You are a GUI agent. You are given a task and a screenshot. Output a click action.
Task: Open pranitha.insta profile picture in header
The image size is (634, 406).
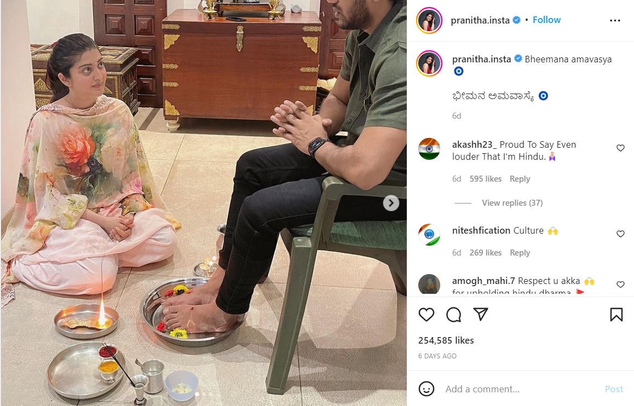point(429,20)
